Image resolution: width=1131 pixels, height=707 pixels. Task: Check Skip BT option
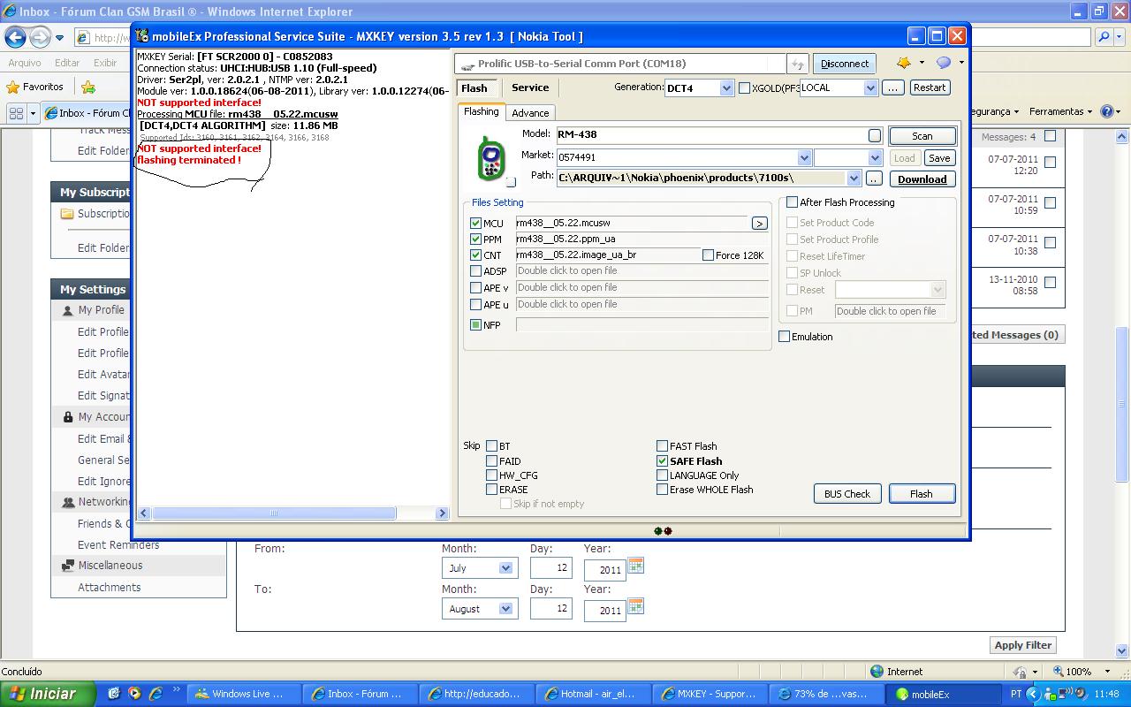[491, 446]
